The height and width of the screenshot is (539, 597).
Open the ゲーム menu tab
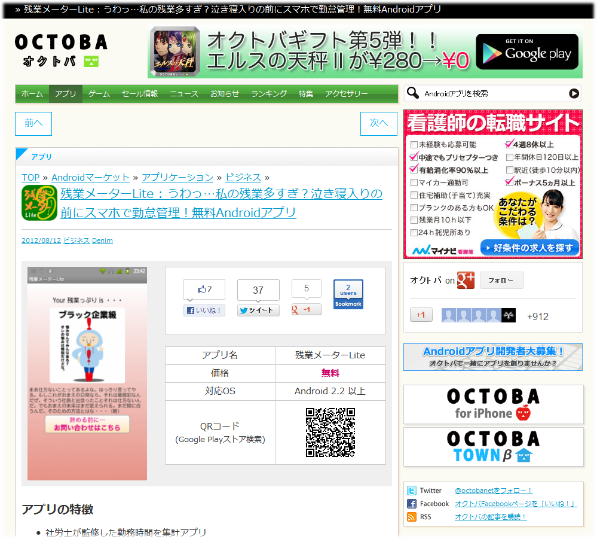(x=99, y=94)
